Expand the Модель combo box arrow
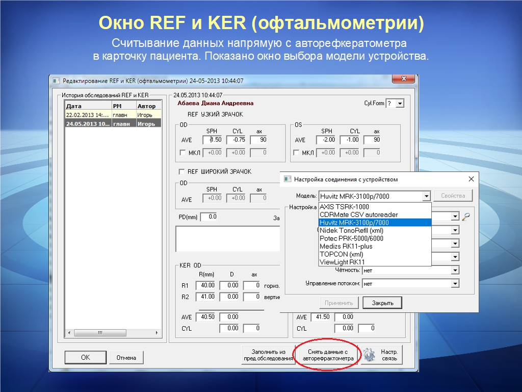Viewport: 522px width, 392px height. [x=426, y=196]
